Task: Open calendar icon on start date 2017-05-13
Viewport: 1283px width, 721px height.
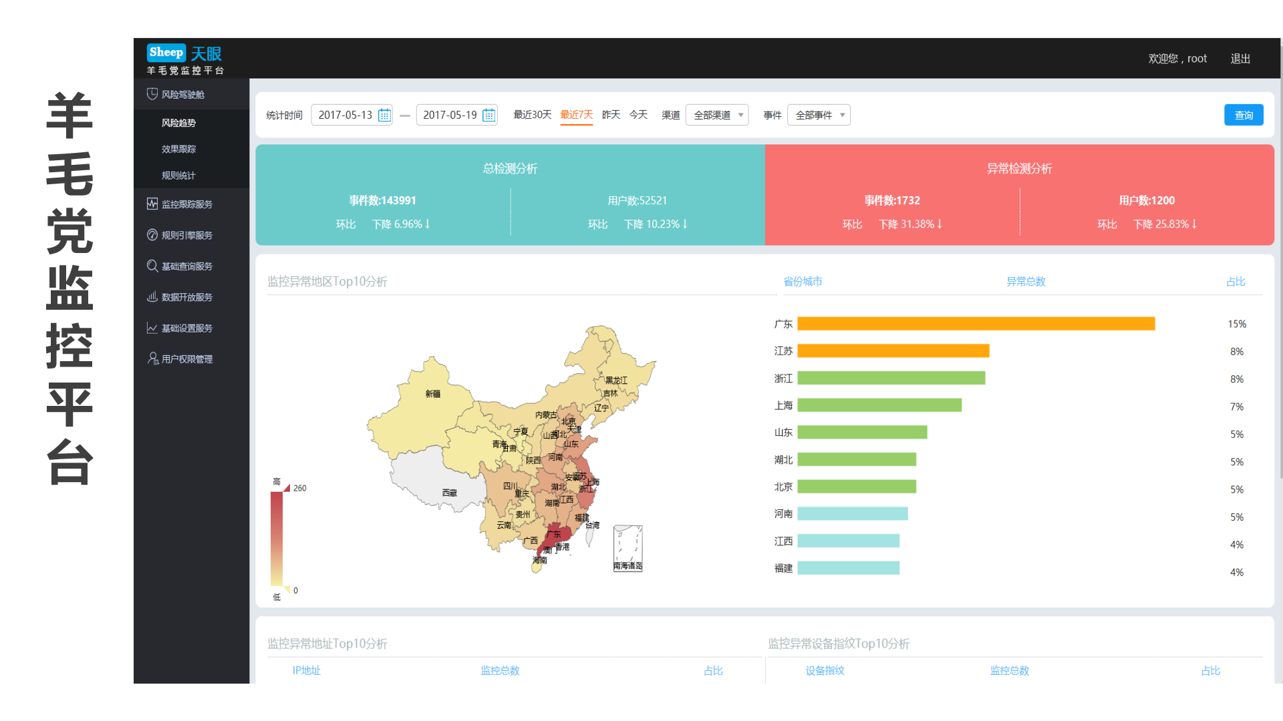Action: (384, 115)
